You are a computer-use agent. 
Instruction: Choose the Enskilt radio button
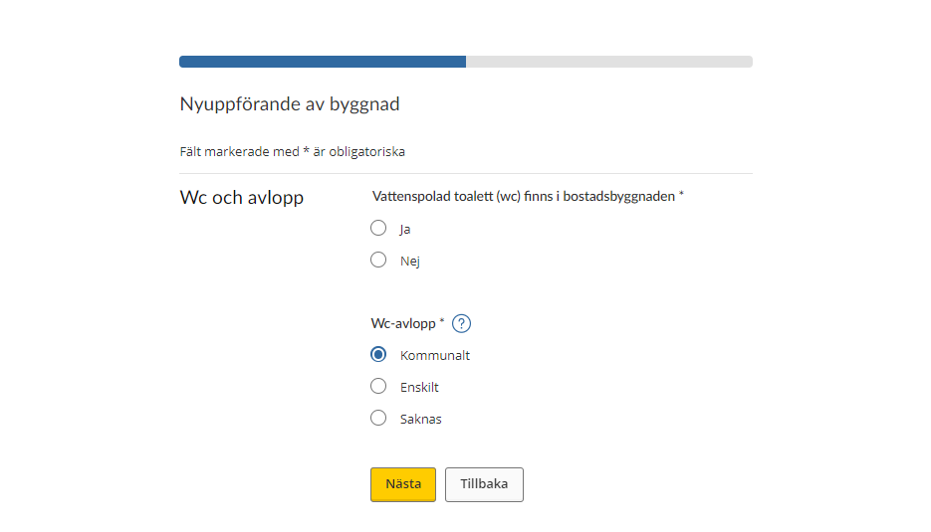(378, 386)
